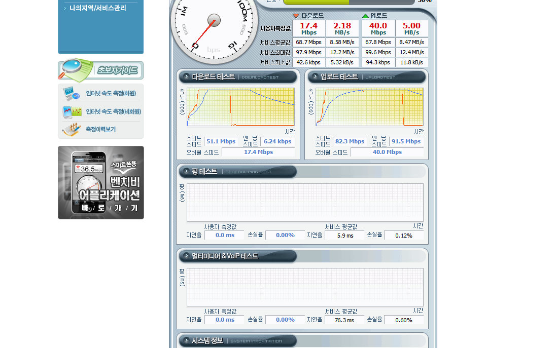Click the 67.8 Mbps upload average cell

378,42
